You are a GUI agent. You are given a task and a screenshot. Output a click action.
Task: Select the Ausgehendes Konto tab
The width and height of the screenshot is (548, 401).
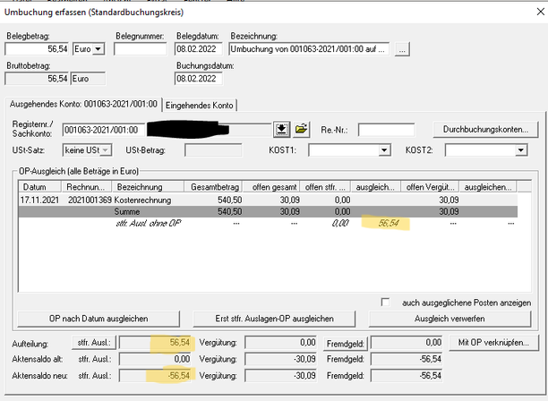tap(82, 106)
